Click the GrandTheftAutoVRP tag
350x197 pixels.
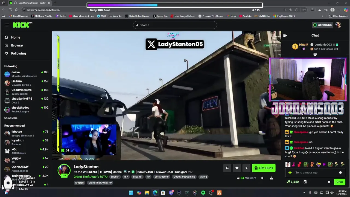(x=100, y=183)
